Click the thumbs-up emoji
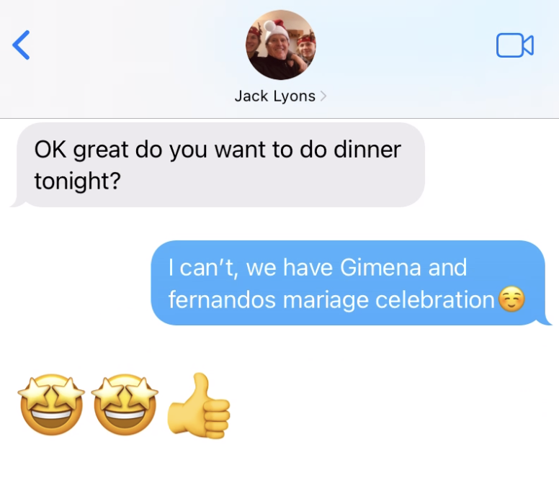The width and height of the screenshot is (559, 488). point(199,405)
